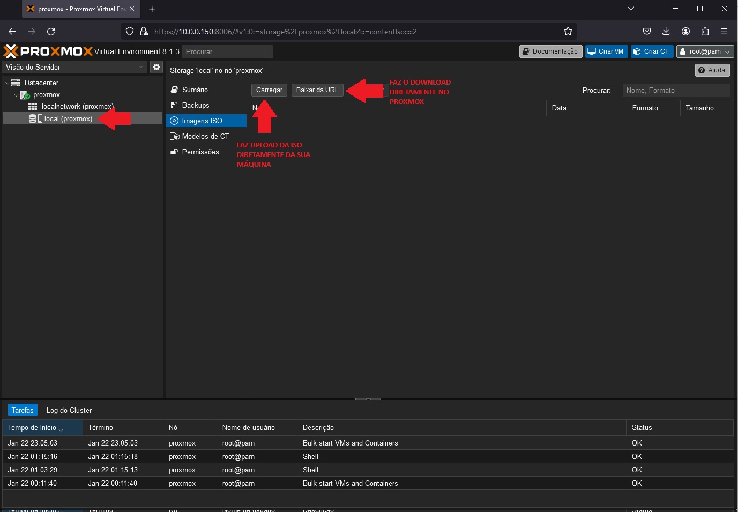
Task: Click the Criar VM button
Action: (x=606, y=51)
